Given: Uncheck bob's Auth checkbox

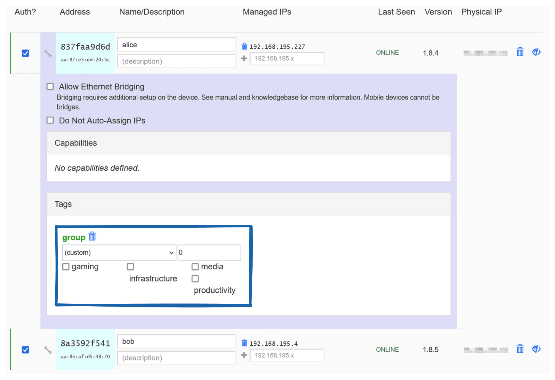Looking at the screenshot, I should tap(25, 350).
